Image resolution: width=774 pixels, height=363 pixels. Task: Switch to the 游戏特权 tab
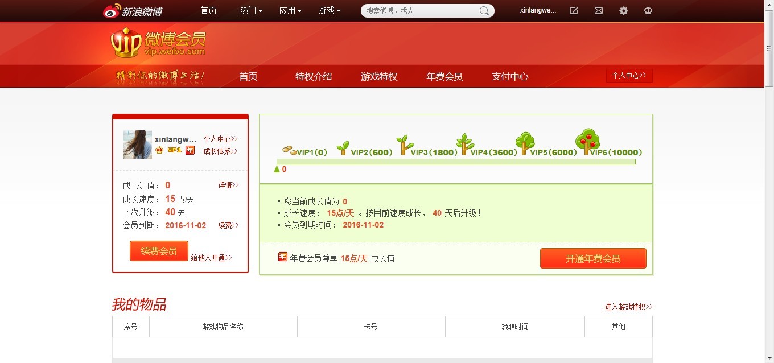pyautogui.click(x=379, y=76)
